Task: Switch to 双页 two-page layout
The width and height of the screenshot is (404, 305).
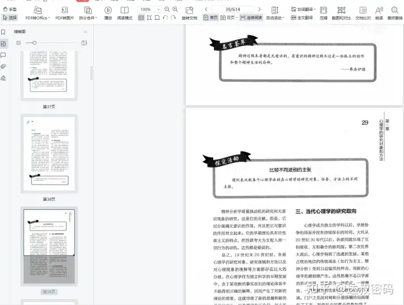Action: (227, 17)
